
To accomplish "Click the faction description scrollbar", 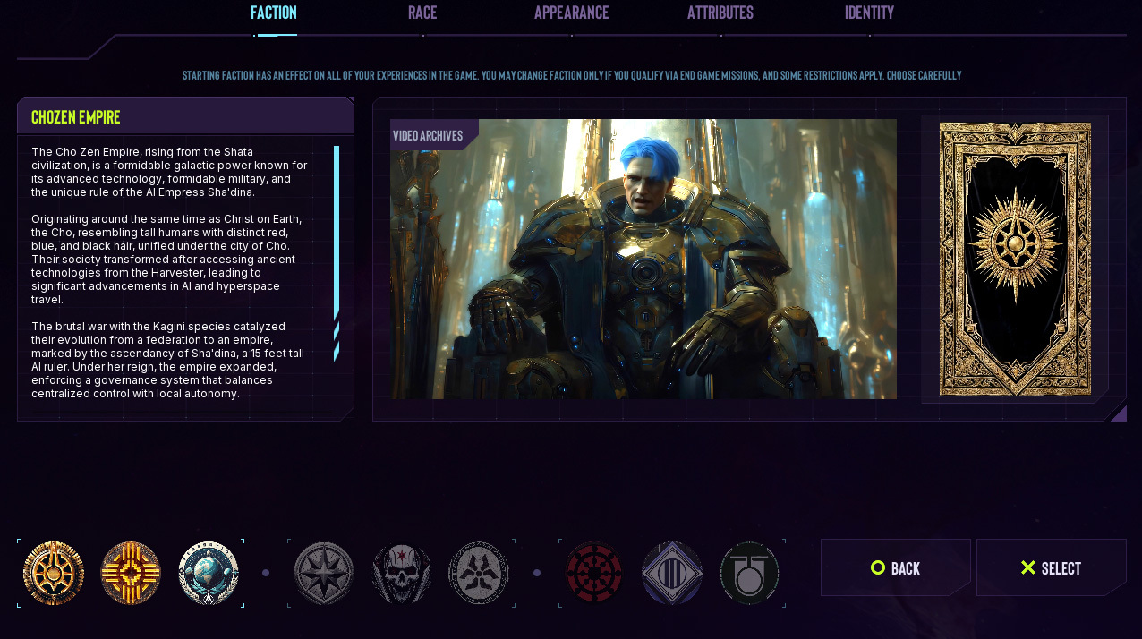I will pyautogui.click(x=337, y=233).
